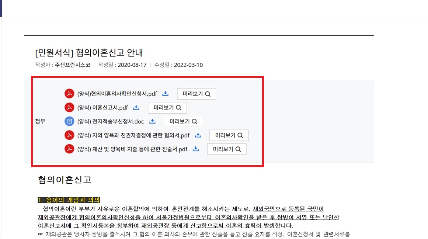The height and width of the screenshot is (239, 428).
Task: Click the 첨부 label
Action: (40, 121)
